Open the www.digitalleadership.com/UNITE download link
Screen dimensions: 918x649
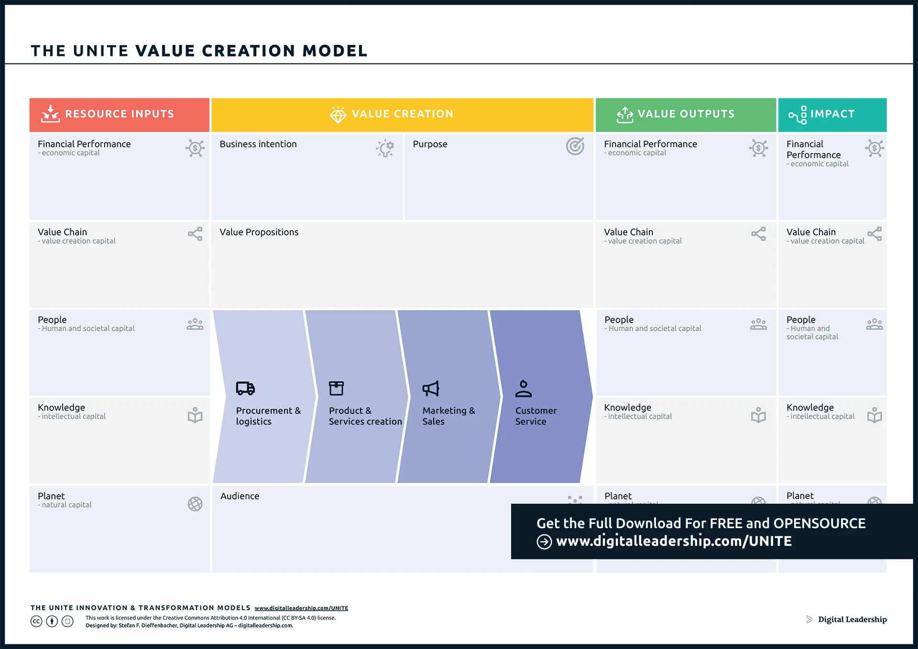coord(673,541)
